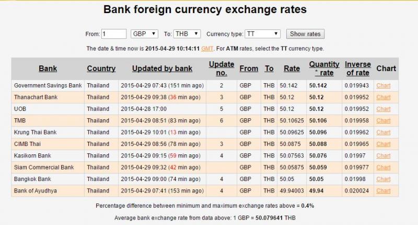418x225 pixels.
Task: Open Chart link for Krung Thai Bank
Action: [384, 132]
